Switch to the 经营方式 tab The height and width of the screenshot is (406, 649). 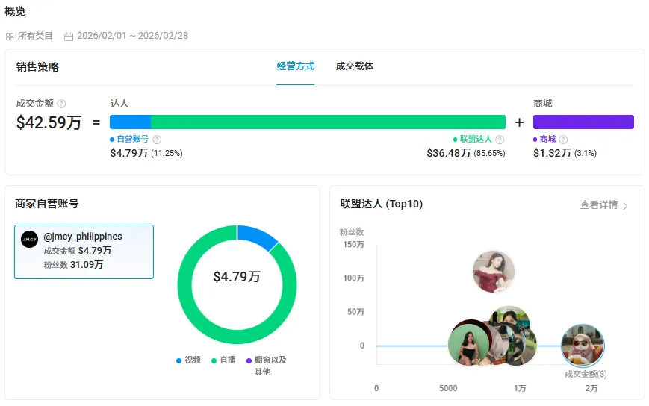tap(295, 66)
